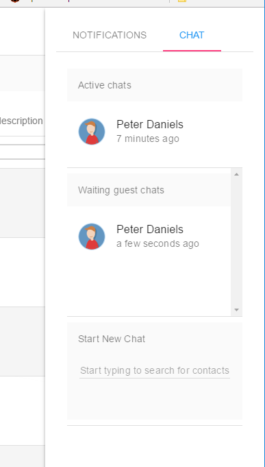Click the waiting chats scrollbar down arrow
Viewport: 265px width, 467px height.
coord(236,310)
